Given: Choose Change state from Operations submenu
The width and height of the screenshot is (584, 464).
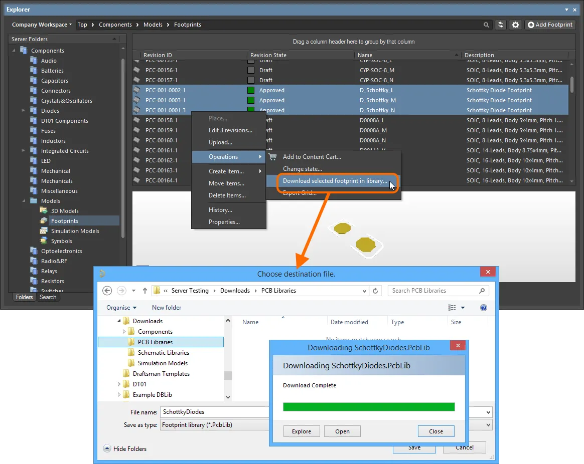Looking at the screenshot, I should 303,169.
